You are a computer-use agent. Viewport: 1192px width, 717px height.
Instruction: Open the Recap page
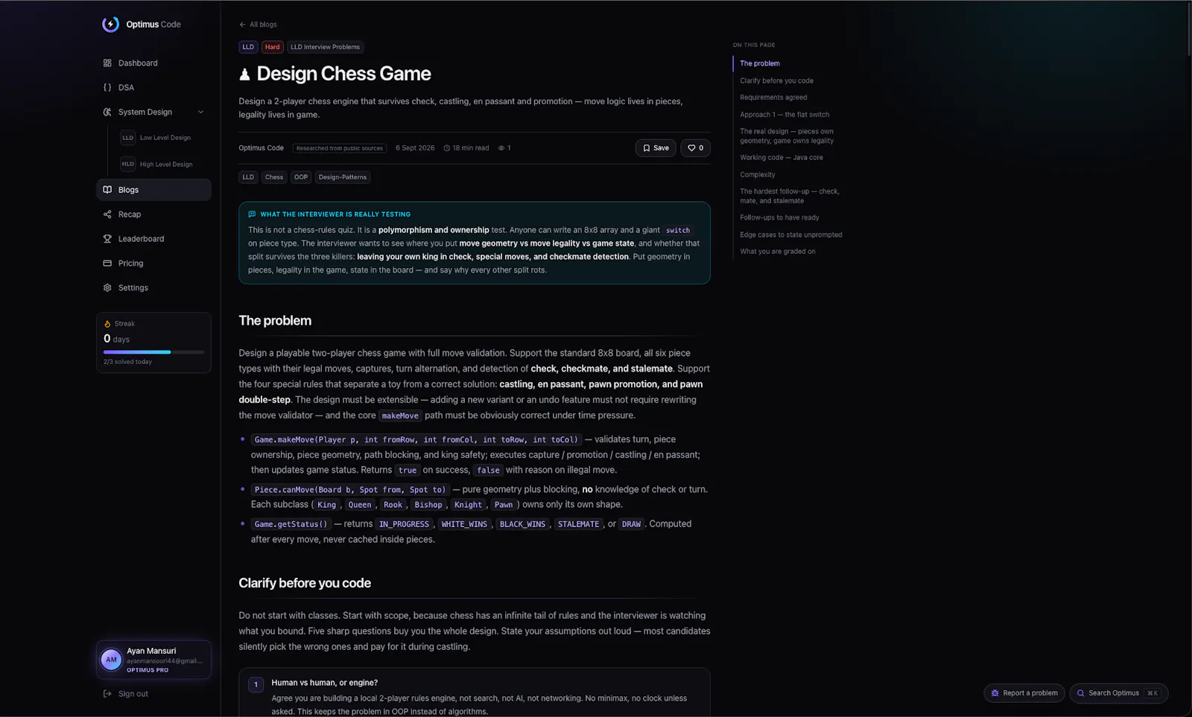pos(153,214)
